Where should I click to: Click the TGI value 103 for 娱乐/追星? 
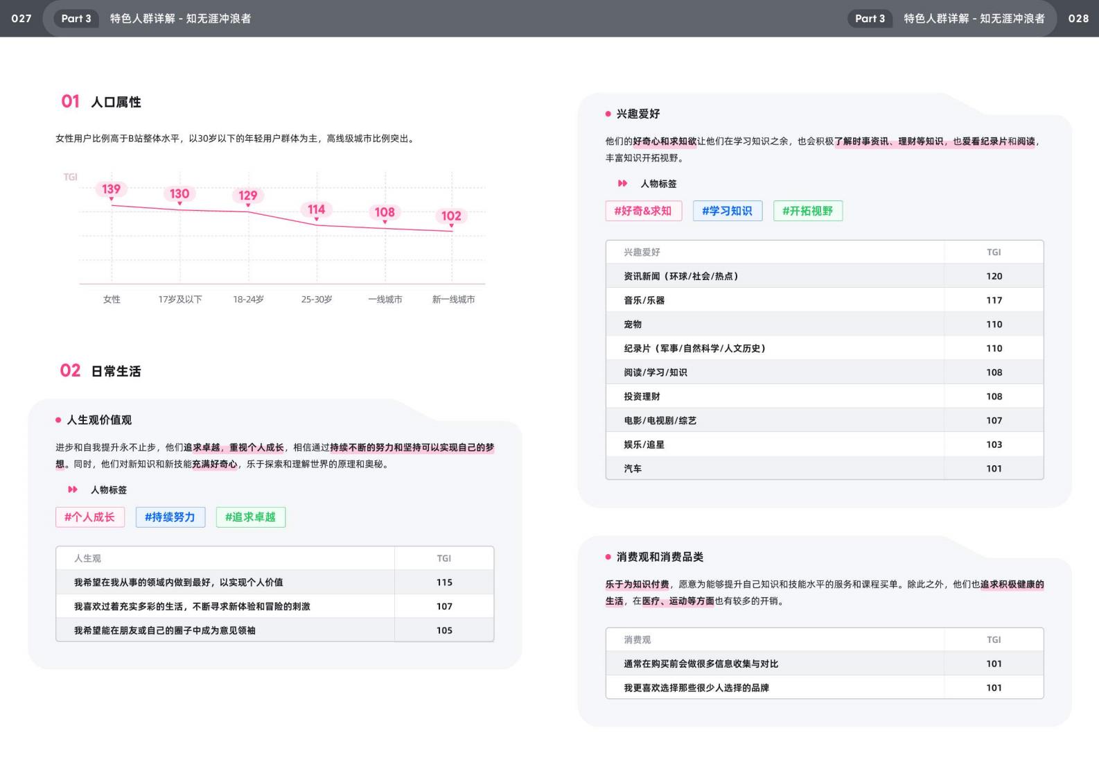[994, 444]
